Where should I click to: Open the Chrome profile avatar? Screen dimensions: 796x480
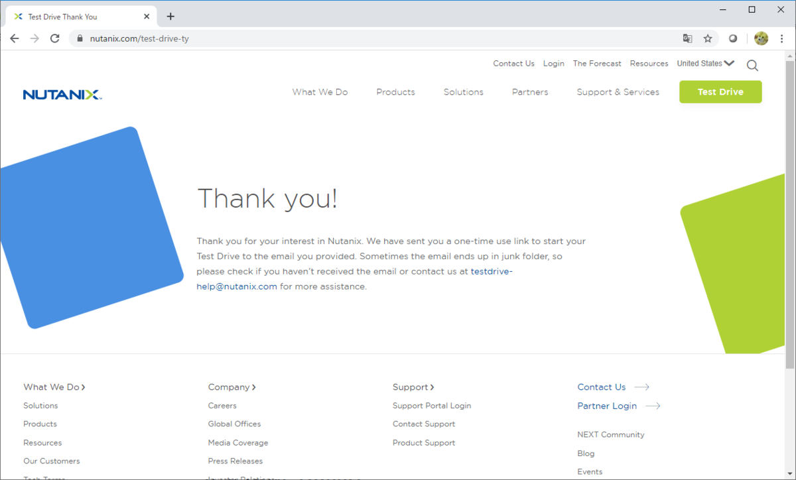tap(761, 38)
